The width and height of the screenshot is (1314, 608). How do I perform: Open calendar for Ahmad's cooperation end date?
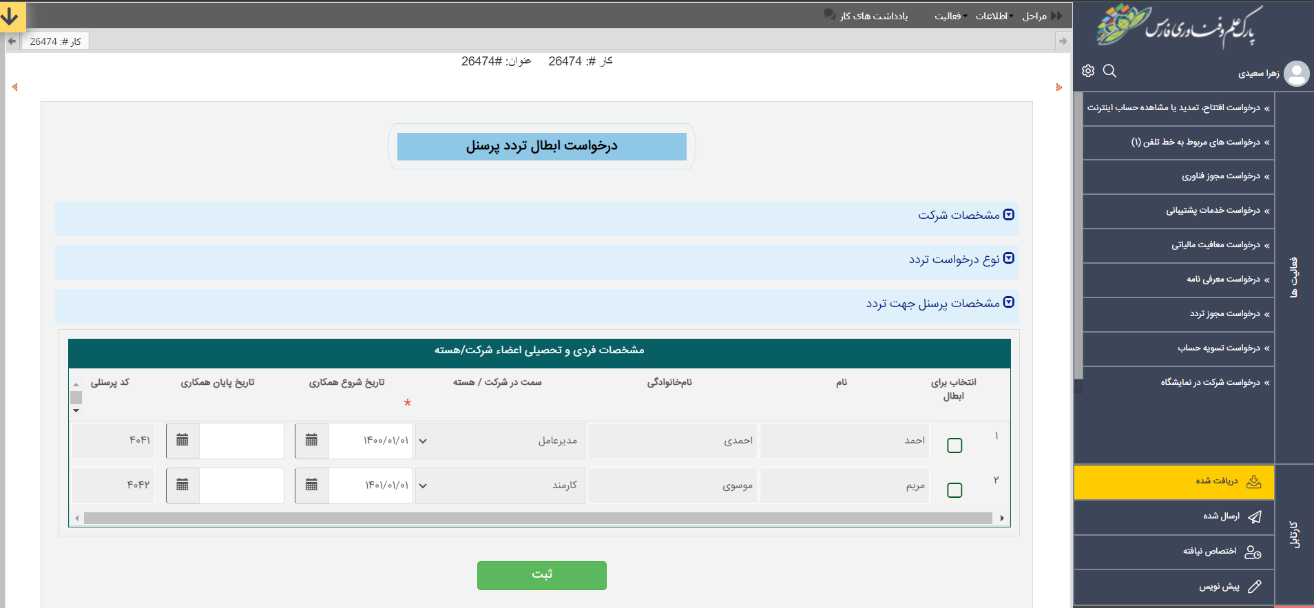[182, 441]
